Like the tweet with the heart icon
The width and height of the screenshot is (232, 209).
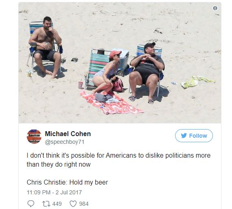(73, 204)
